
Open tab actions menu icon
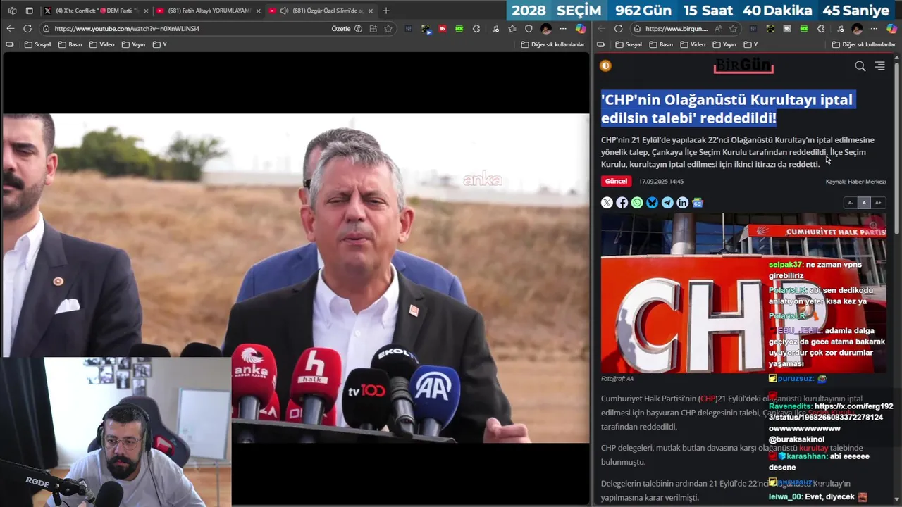point(30,11)
